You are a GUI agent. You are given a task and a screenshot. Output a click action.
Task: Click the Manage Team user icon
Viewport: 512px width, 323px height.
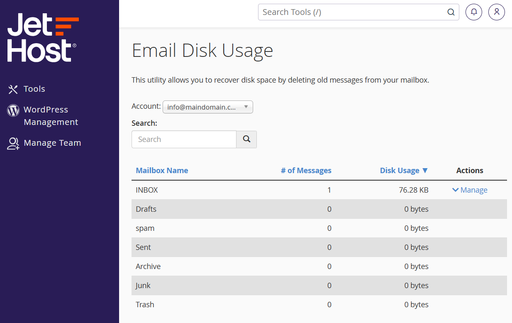(x=13, y=144)
